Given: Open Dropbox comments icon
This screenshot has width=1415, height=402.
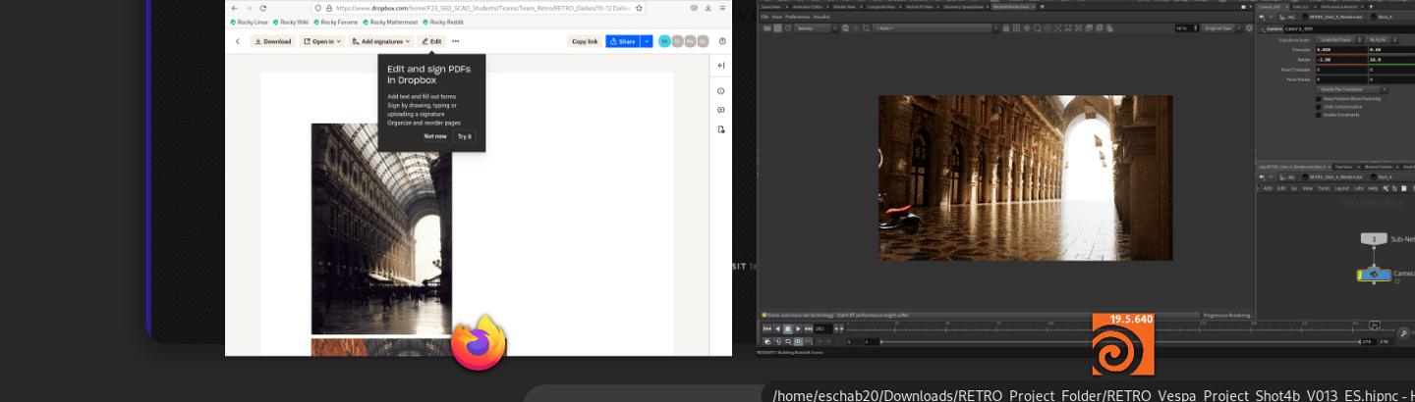Looking at the screenshot, I should 721,110.
